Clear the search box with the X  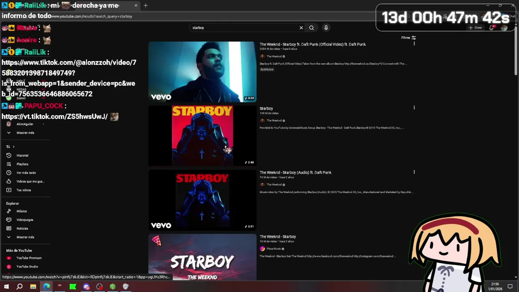pyautogui.click(x=301, y=28)
